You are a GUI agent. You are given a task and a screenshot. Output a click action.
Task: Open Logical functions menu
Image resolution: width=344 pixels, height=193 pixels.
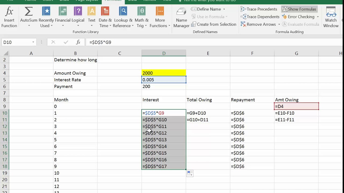click(x=78, y=17)
